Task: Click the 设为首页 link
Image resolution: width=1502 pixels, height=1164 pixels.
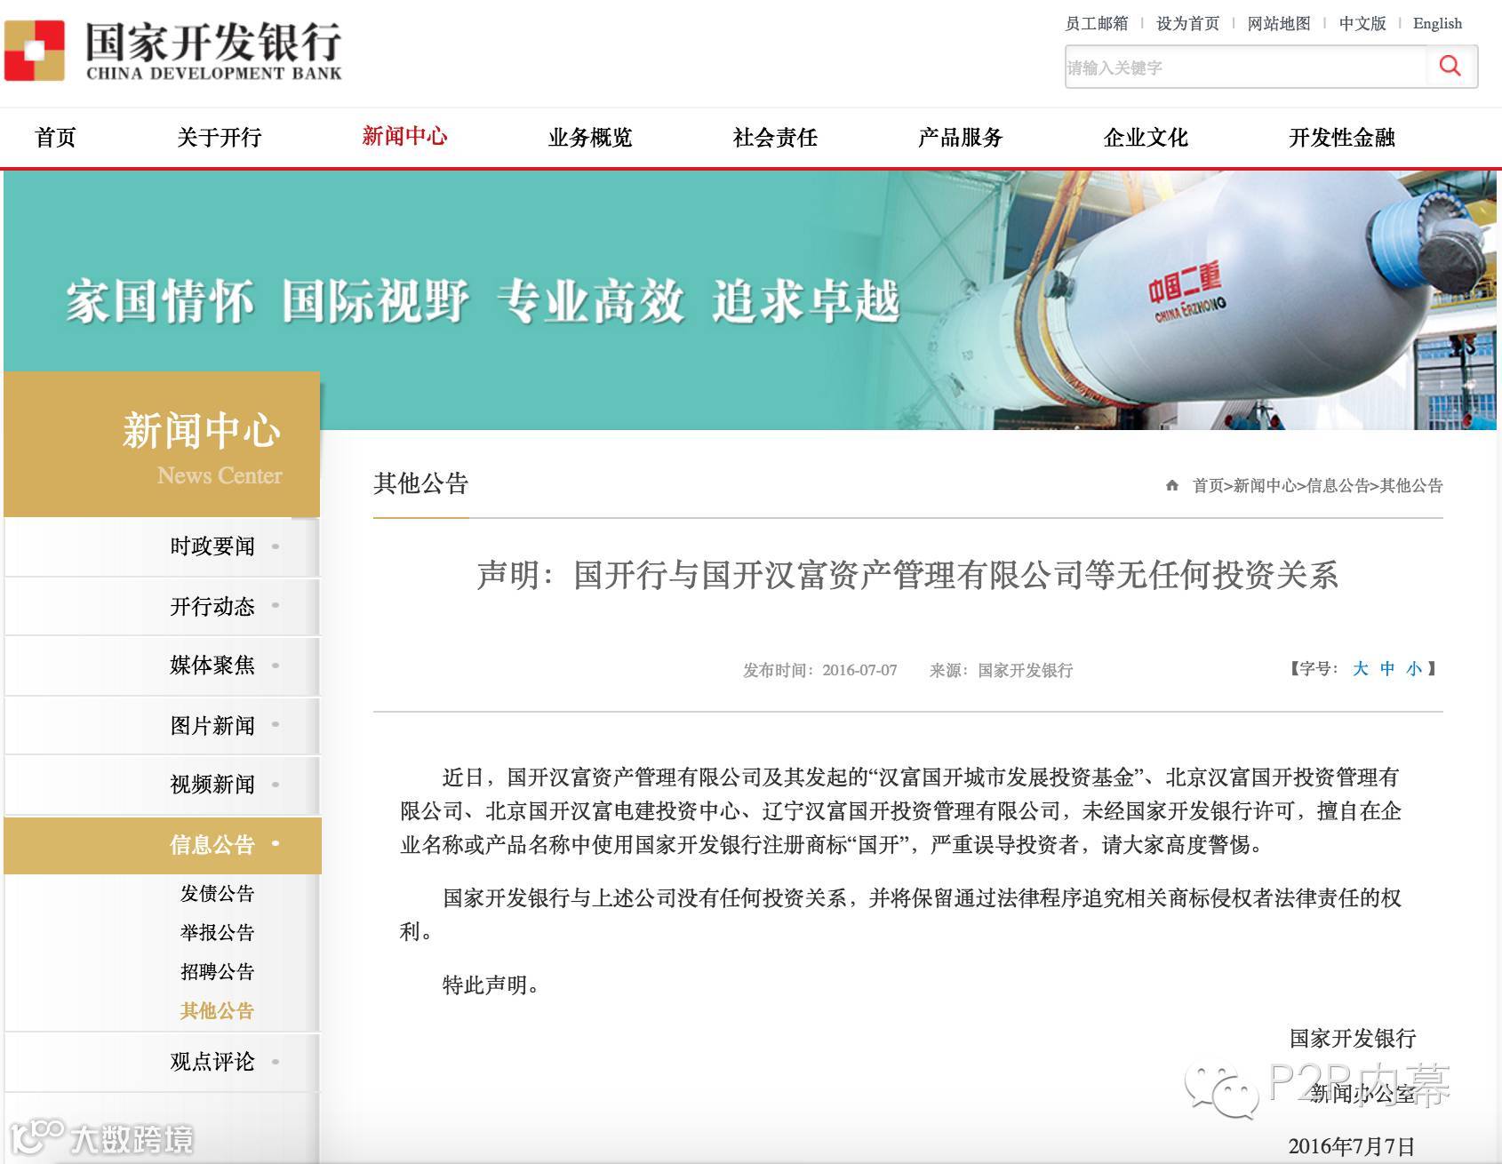Action: 1187,23
